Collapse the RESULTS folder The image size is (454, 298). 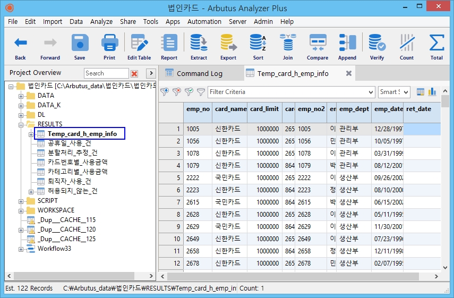click(x=21, y=124)
